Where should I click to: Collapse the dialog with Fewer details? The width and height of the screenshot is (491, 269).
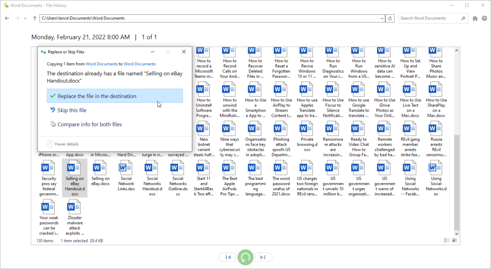point(63,144)
